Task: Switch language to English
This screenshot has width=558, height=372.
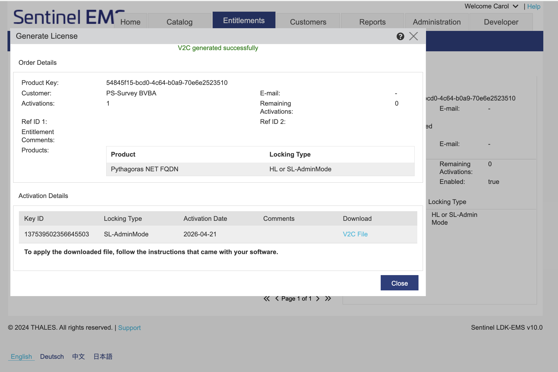Action: pyautogui.click(x=21, y=356)
